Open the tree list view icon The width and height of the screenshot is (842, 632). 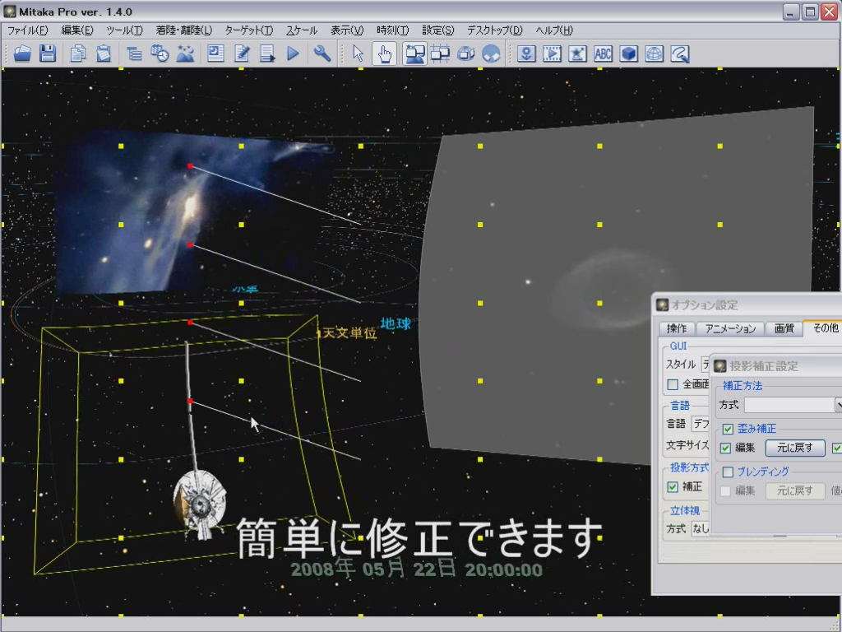point(134,53)
